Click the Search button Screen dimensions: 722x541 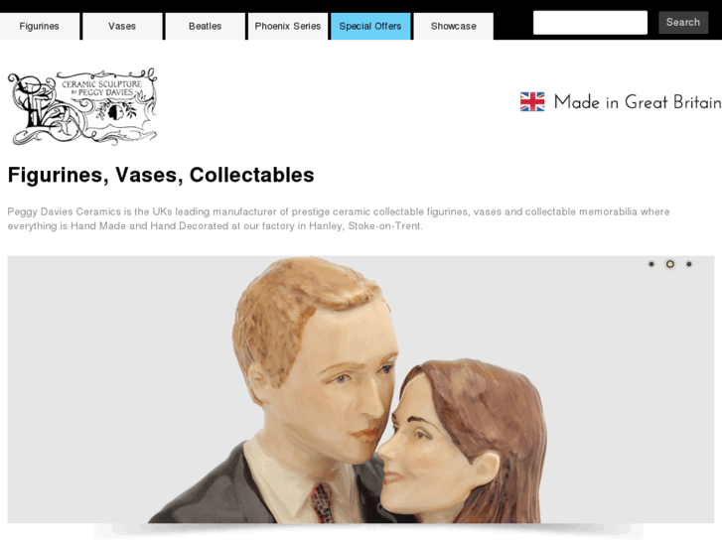tap(683, 23)
